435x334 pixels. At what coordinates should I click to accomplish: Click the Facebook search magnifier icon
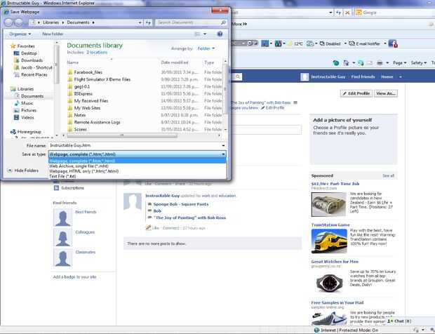238,76
